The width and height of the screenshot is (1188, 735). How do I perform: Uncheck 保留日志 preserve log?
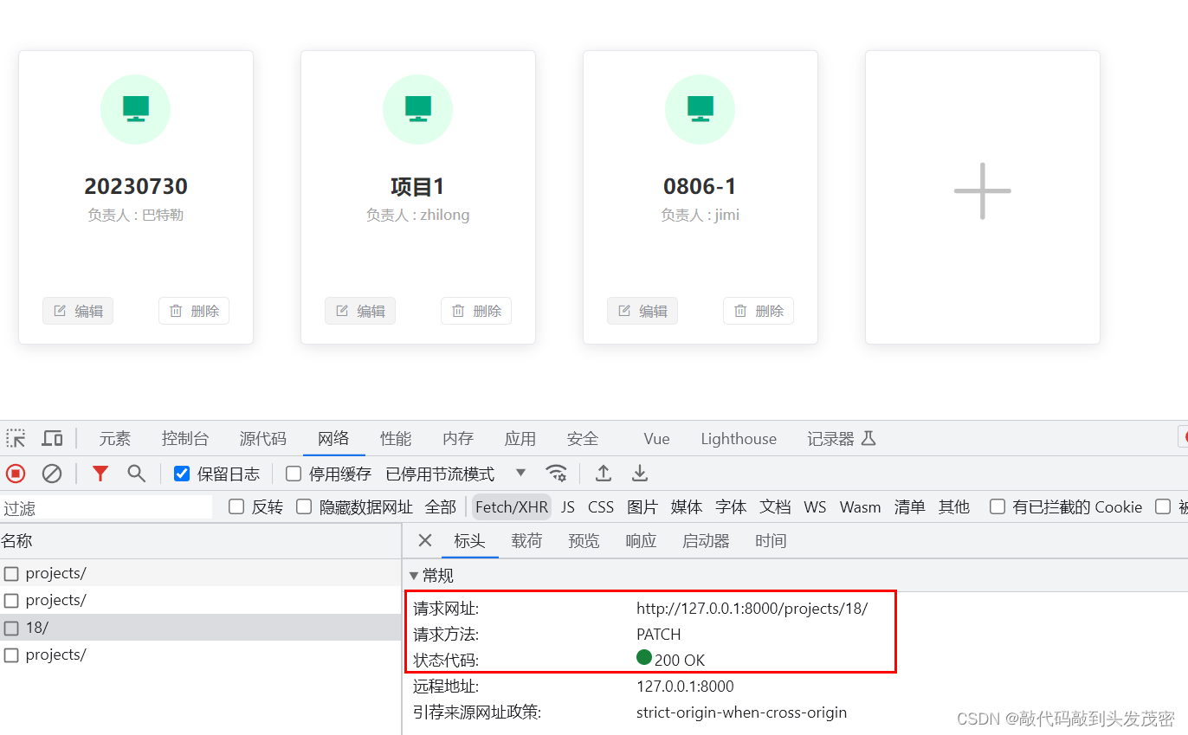pyautogui.click(x=182, y=474)
